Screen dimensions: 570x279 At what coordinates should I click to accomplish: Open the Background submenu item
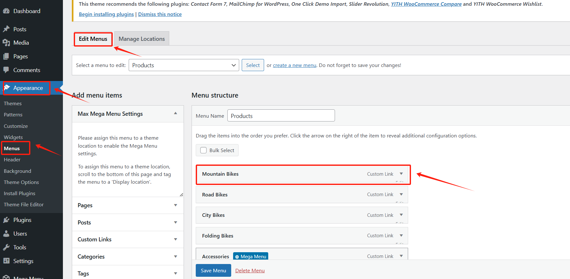point(18,171)
